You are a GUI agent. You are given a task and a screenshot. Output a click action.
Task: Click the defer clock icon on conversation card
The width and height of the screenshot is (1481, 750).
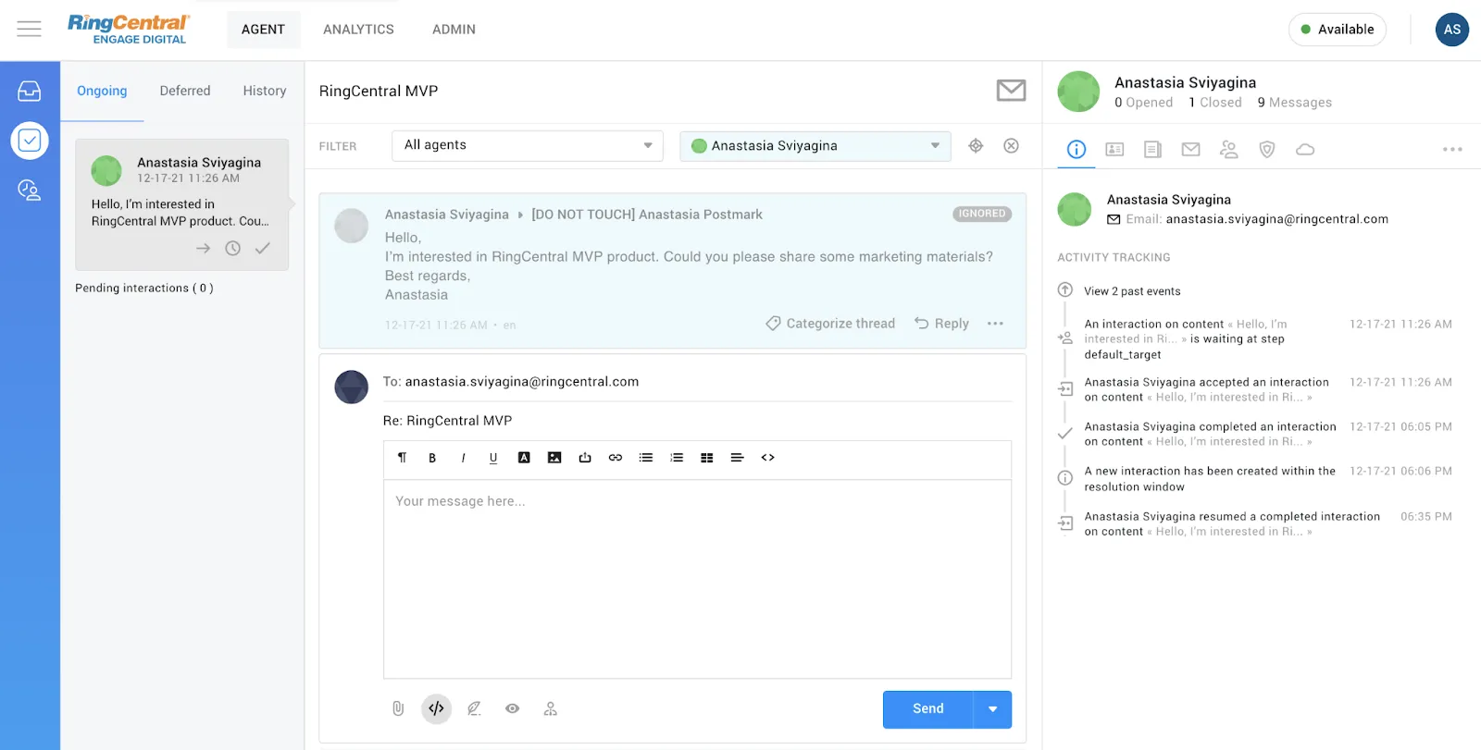tap(233, 248)
